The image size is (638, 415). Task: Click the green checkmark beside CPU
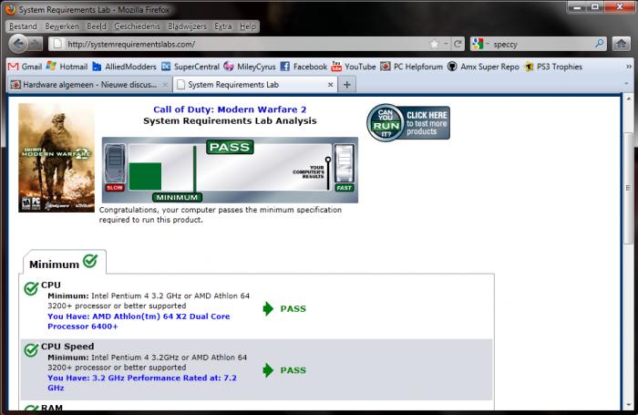[x=31, y=288]
